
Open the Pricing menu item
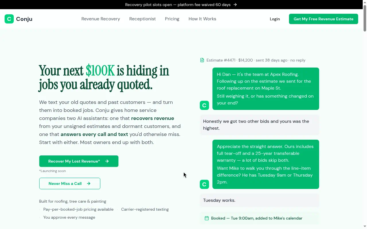tap(172, 19)
